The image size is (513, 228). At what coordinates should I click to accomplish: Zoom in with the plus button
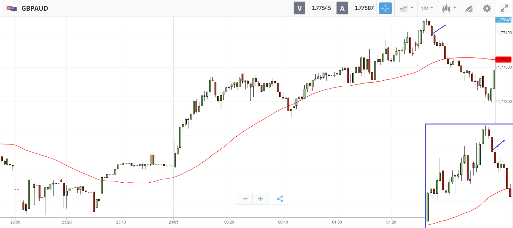[260, 199]
